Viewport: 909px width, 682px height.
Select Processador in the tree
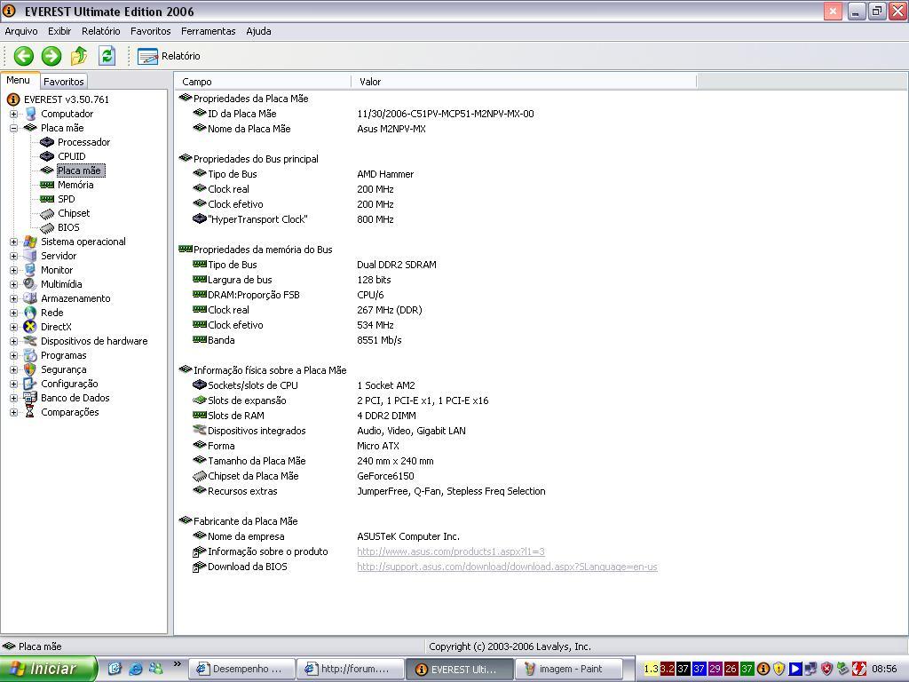click(x=83, y=142)
